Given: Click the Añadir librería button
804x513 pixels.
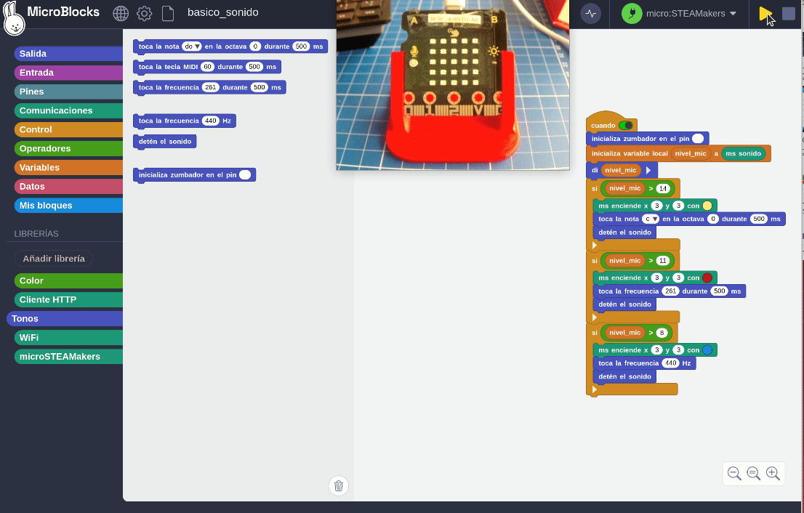Looking at the screenshot, I should pos(53,258).
